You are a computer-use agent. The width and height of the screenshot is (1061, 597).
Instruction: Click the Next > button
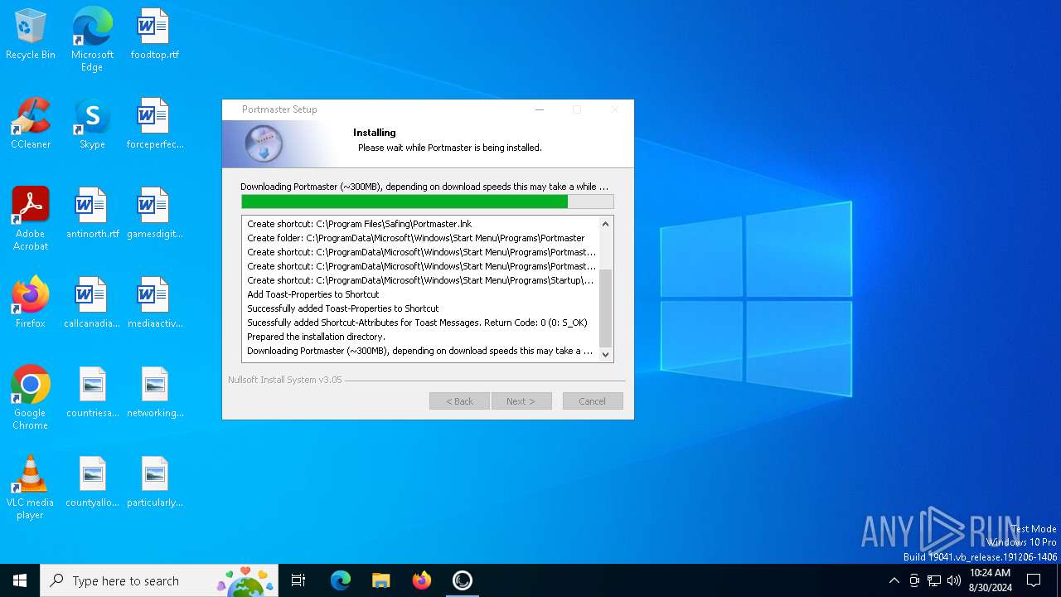click(521, 401)
